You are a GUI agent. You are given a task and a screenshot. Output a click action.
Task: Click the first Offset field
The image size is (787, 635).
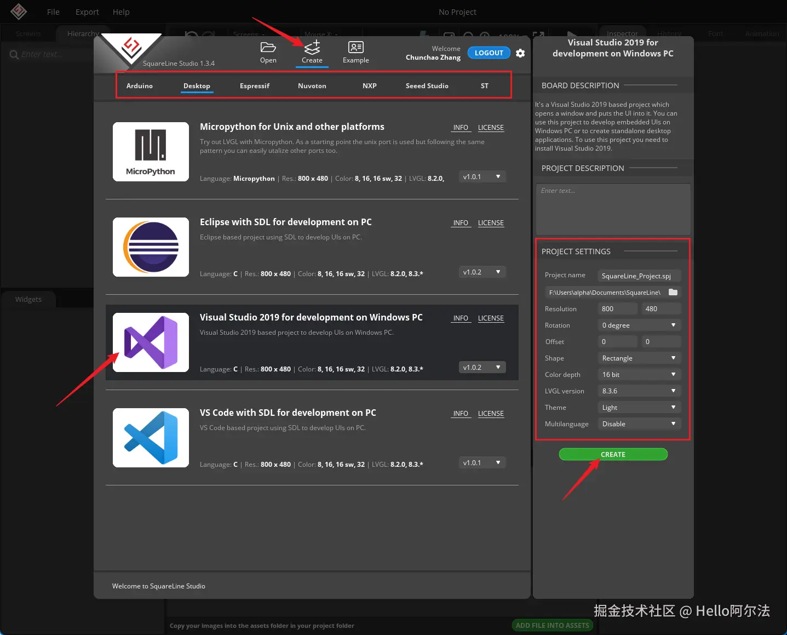618,341
